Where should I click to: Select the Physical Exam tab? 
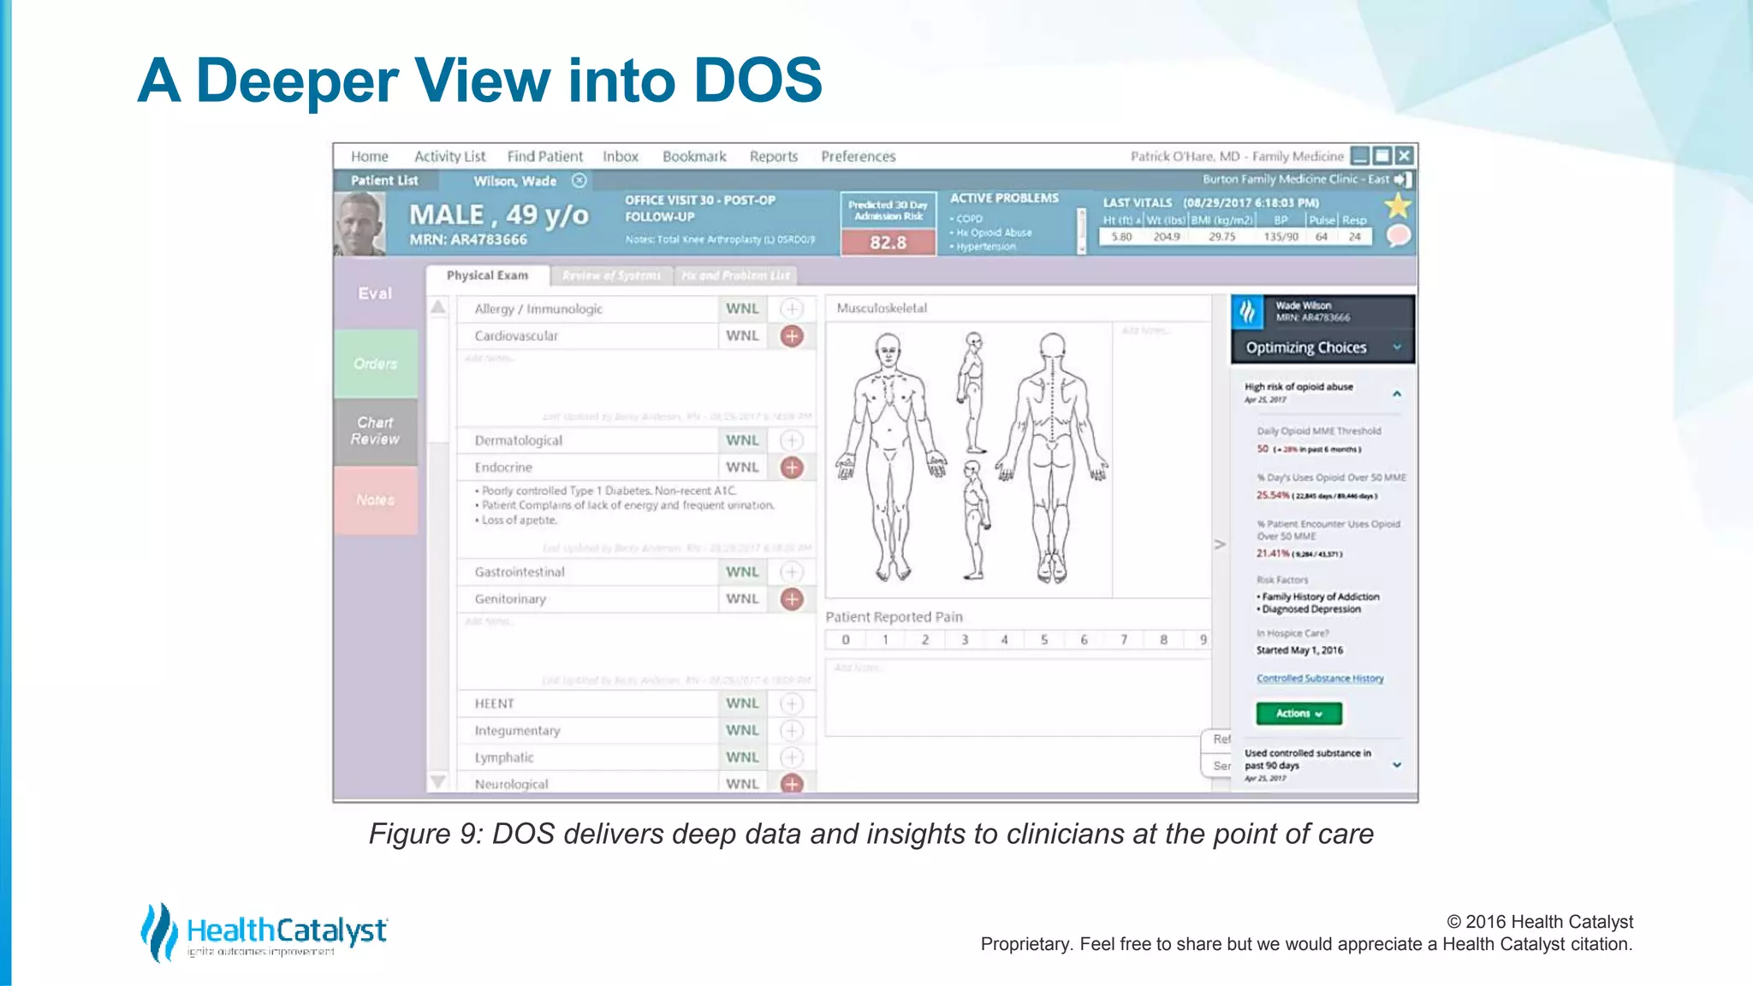point(487,276)
